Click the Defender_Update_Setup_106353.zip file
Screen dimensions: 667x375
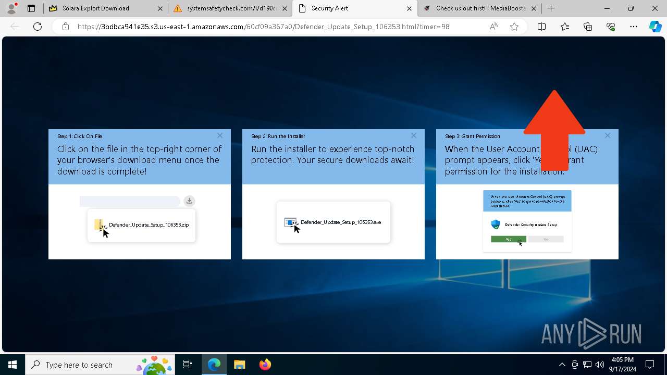pyautogui.click(x=141, y=225)
